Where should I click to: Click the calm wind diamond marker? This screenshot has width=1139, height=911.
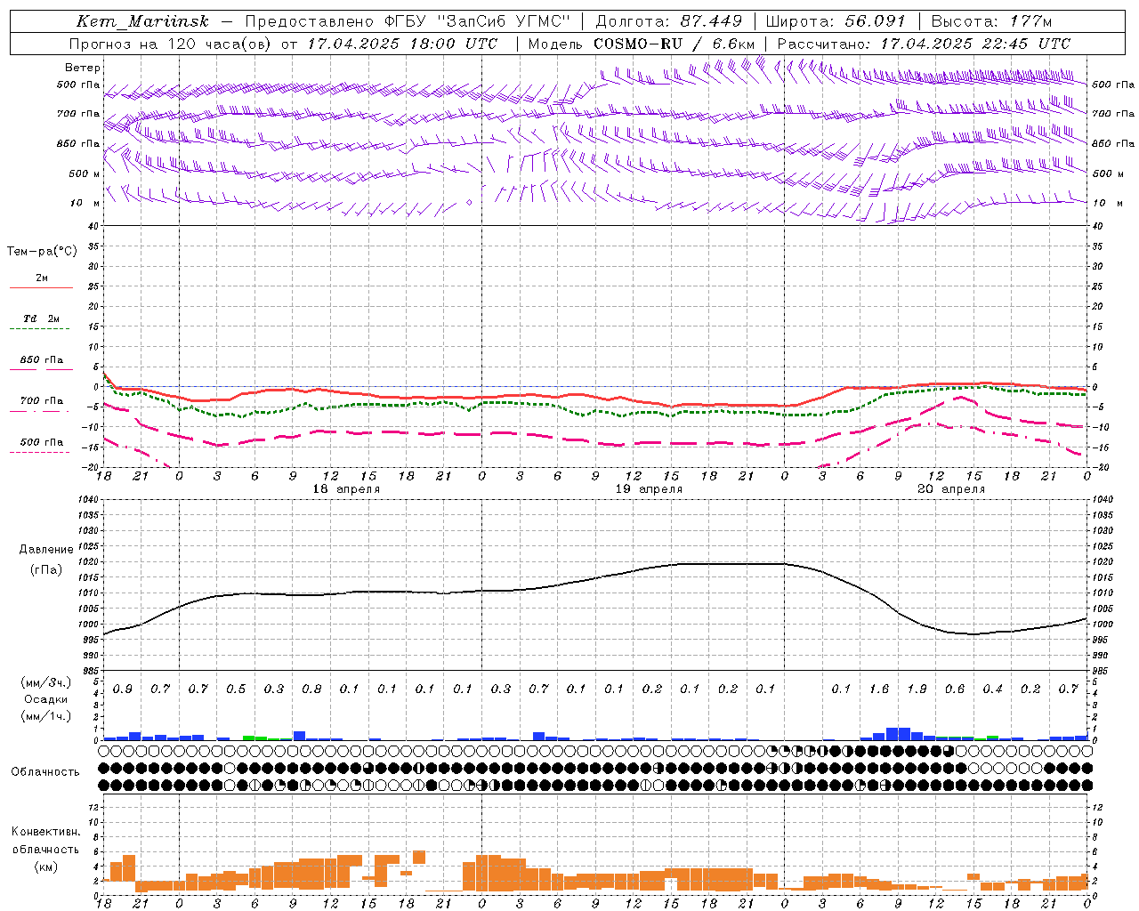[470, 203]
